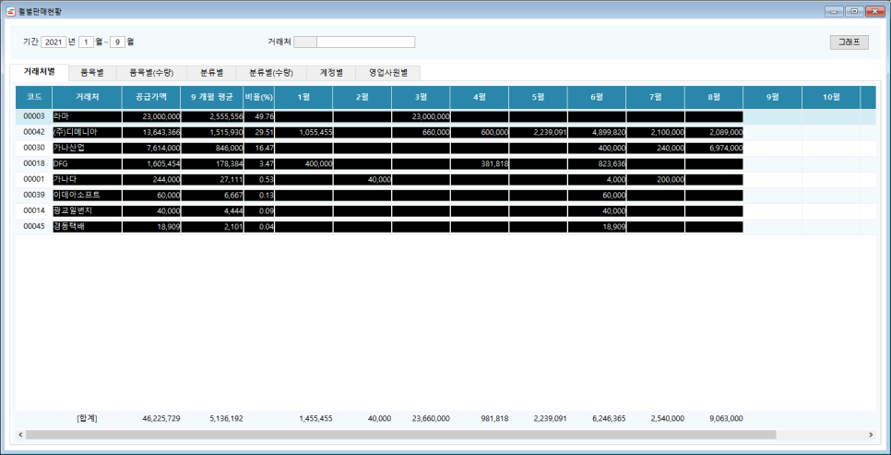Click the 13,643,366 supply amount cell
This screenshot has width=891, height=455.
151,133
